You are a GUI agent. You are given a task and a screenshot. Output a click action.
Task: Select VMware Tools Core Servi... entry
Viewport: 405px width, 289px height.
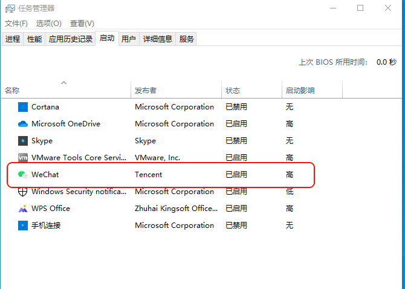(79, 158)
